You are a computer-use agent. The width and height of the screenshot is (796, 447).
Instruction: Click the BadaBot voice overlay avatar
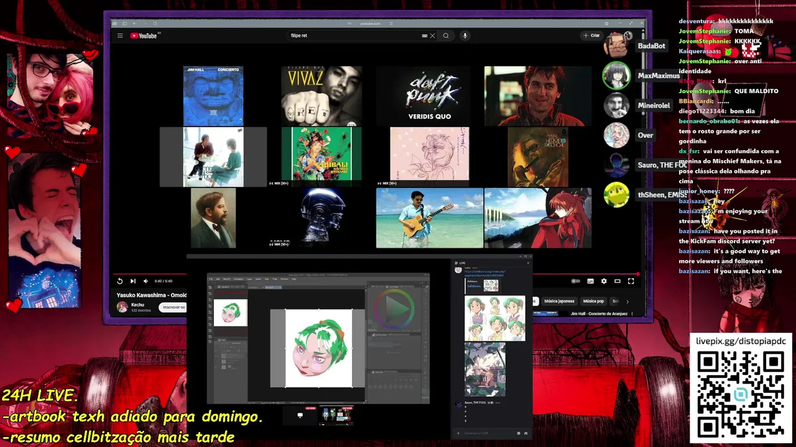tap(616, 46)
